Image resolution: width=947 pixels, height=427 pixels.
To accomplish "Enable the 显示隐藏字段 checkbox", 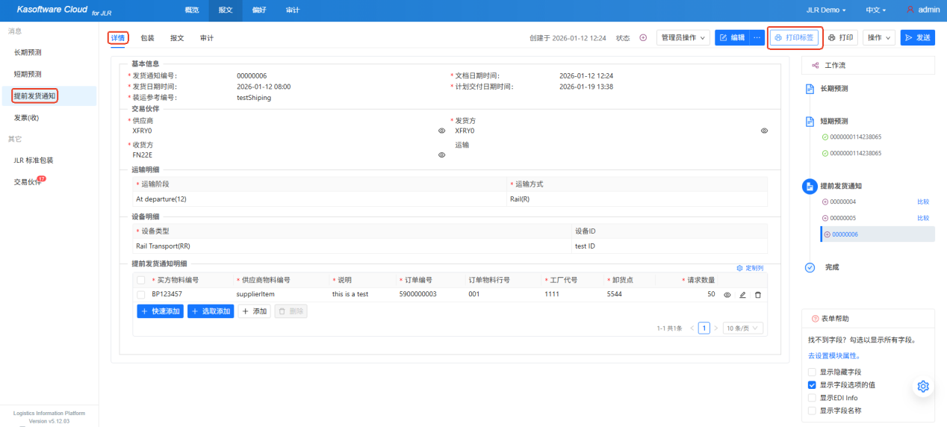I will click(812, 372).
